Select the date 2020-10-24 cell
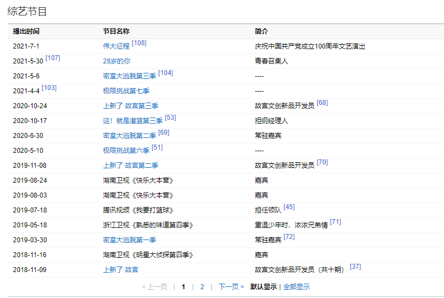The height and width of the screenshot is (298, 444). pos(30,106)
